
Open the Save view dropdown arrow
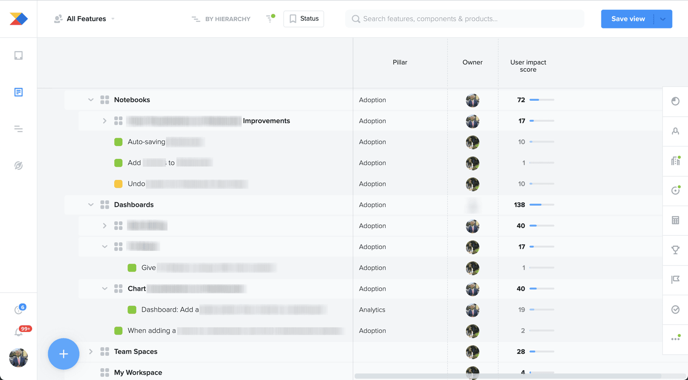(663, 19)
